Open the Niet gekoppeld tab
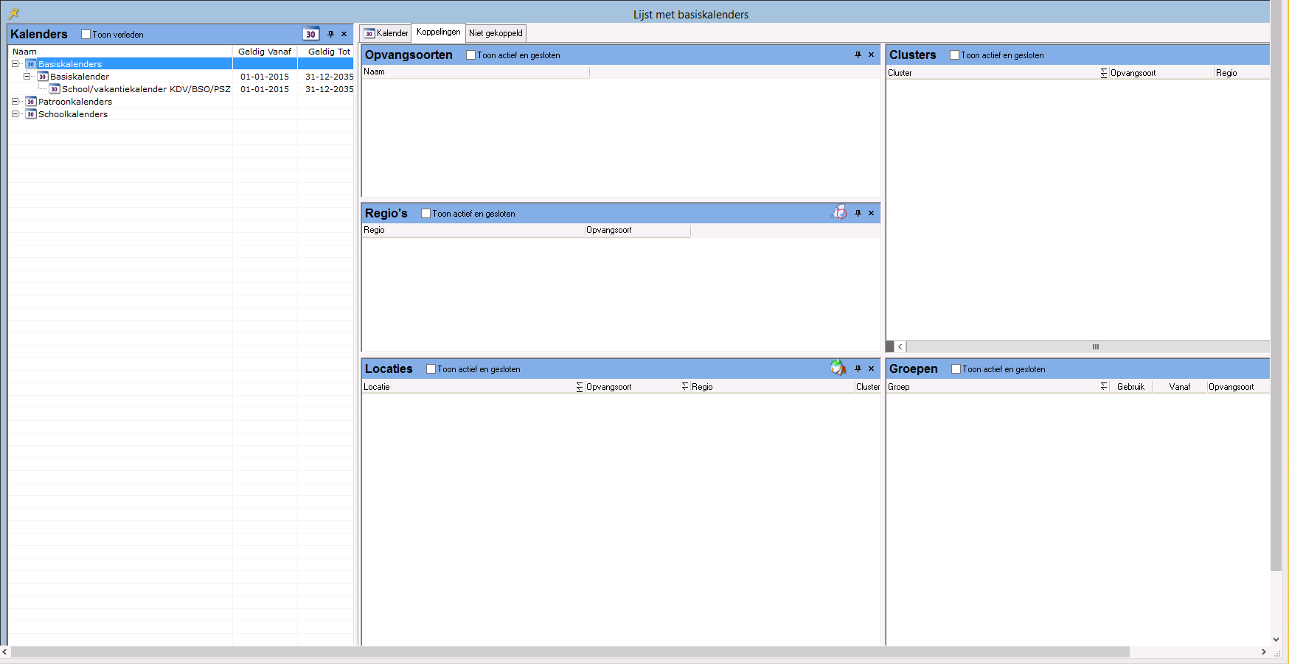The height and width of the screenshot is (664, 1289). pyautogui.click(x=496, y=33)
